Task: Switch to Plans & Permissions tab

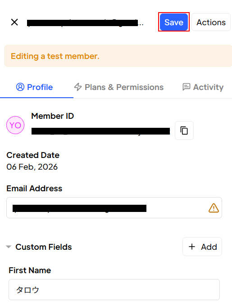Action: click(x=119, y=87)
